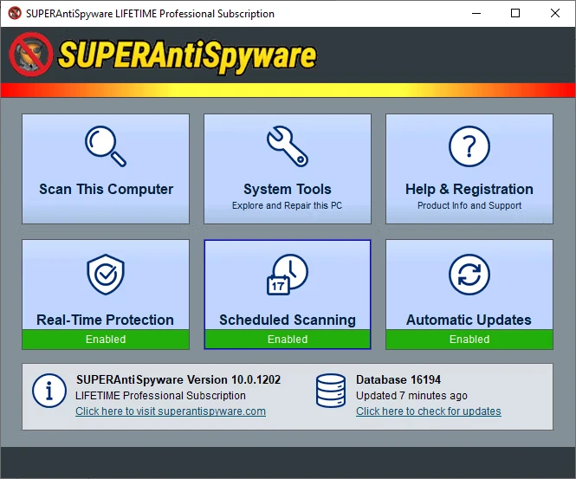Image resolution: width=576 pixels, height=479 pixels.
Task: Toggle Real-Time Protection Enabled status bar
Action: (x=106, y=340)
